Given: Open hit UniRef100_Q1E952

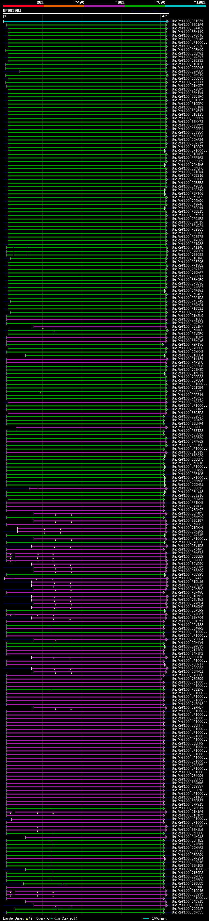Looking at the screenshot, I should pyautogui.click(x=187, y=873).
